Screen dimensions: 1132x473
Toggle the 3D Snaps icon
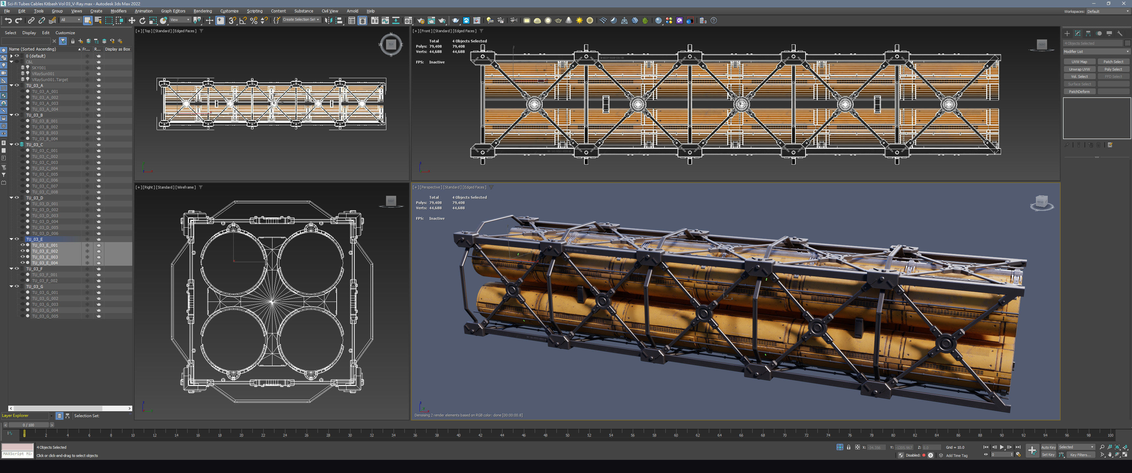[x=232, y=21]
